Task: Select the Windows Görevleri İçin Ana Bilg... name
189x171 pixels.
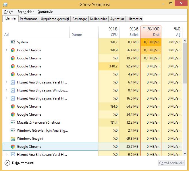Action: coord(42,131)
